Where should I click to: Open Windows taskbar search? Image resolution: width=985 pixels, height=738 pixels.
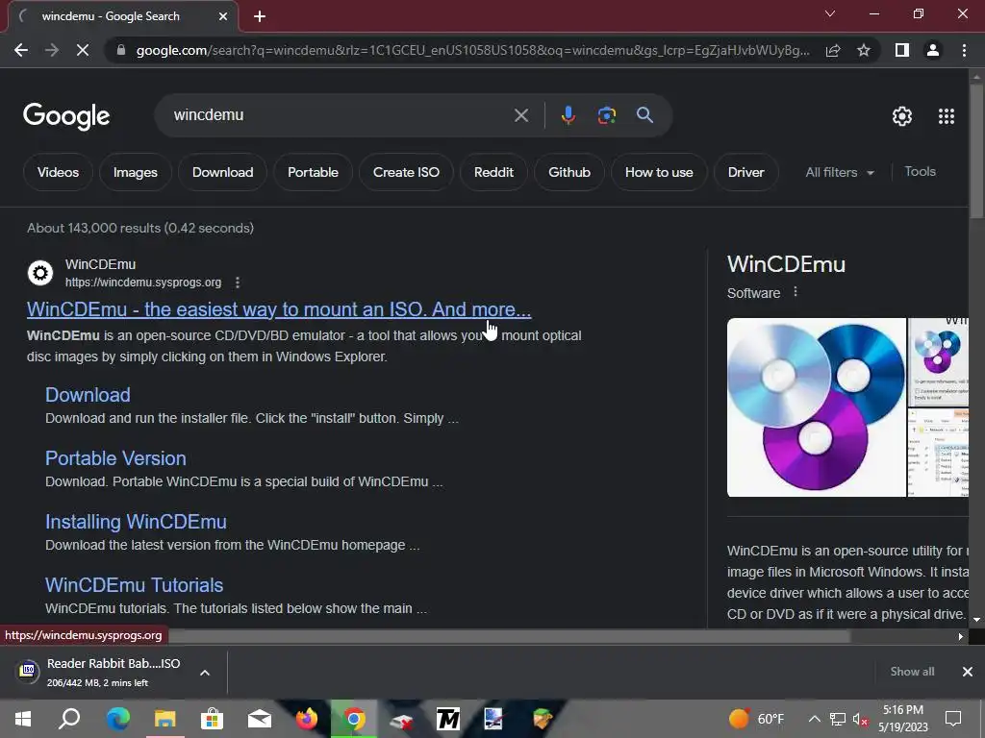coord(69,719)
